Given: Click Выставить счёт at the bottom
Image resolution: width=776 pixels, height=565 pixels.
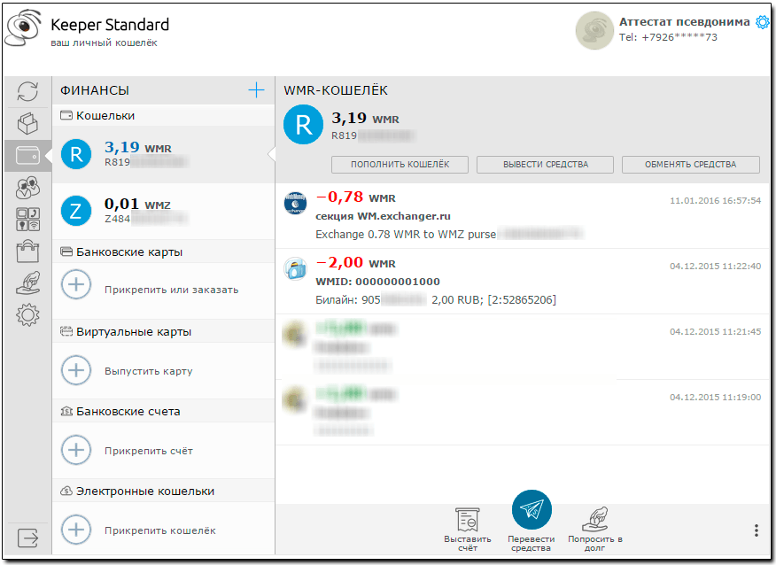Looking at the screenshot, I should click(467, 529).
